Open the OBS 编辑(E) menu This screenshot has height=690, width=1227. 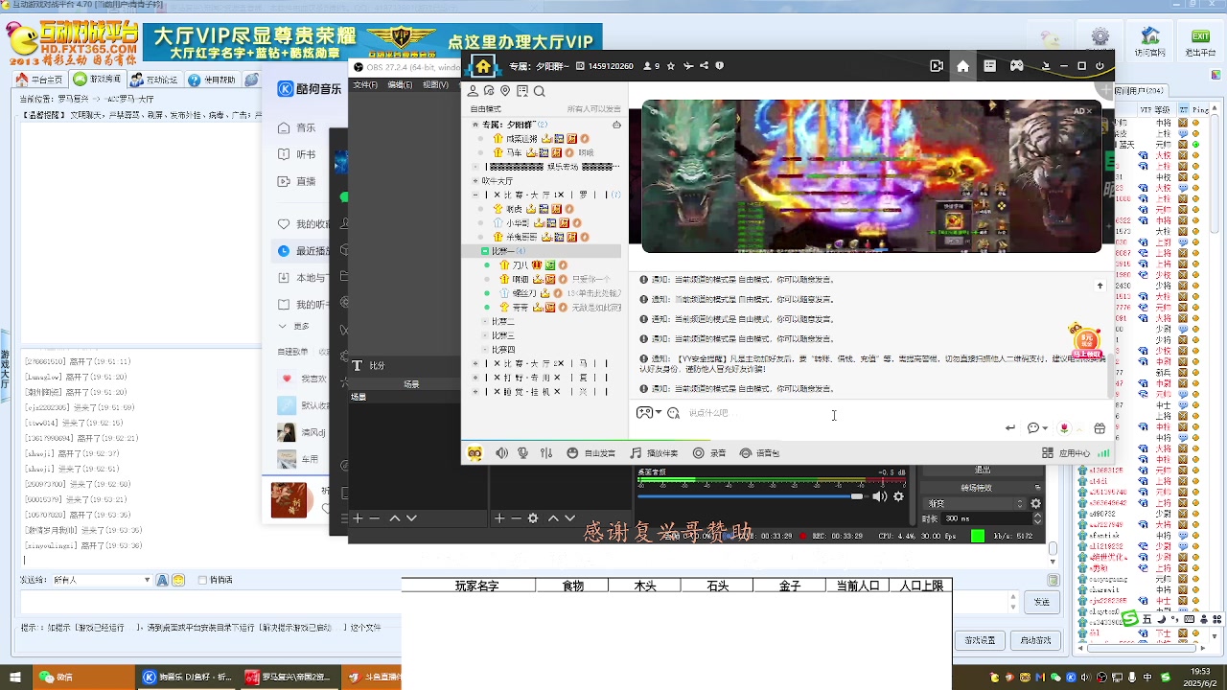tap(400, 84)
